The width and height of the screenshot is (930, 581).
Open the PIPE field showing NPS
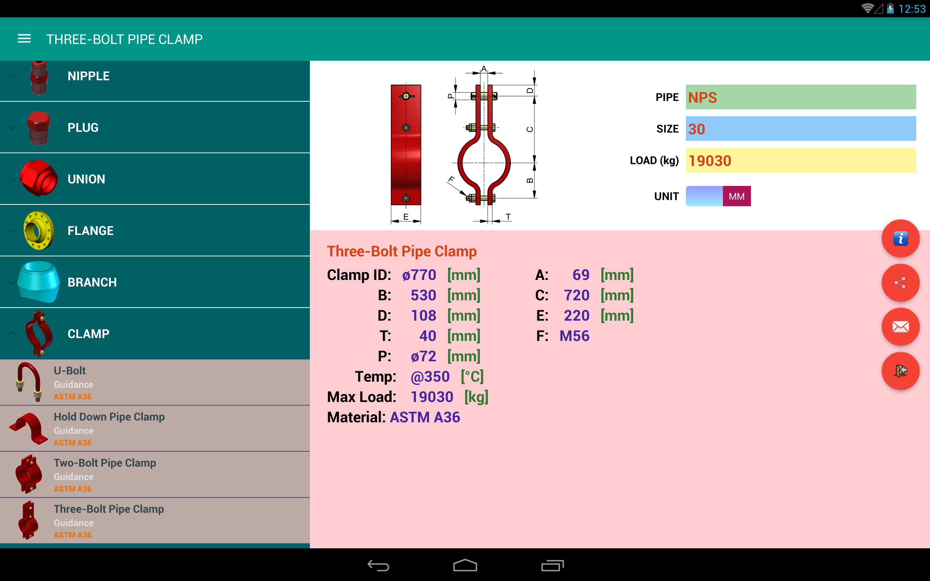click(801, 97)
